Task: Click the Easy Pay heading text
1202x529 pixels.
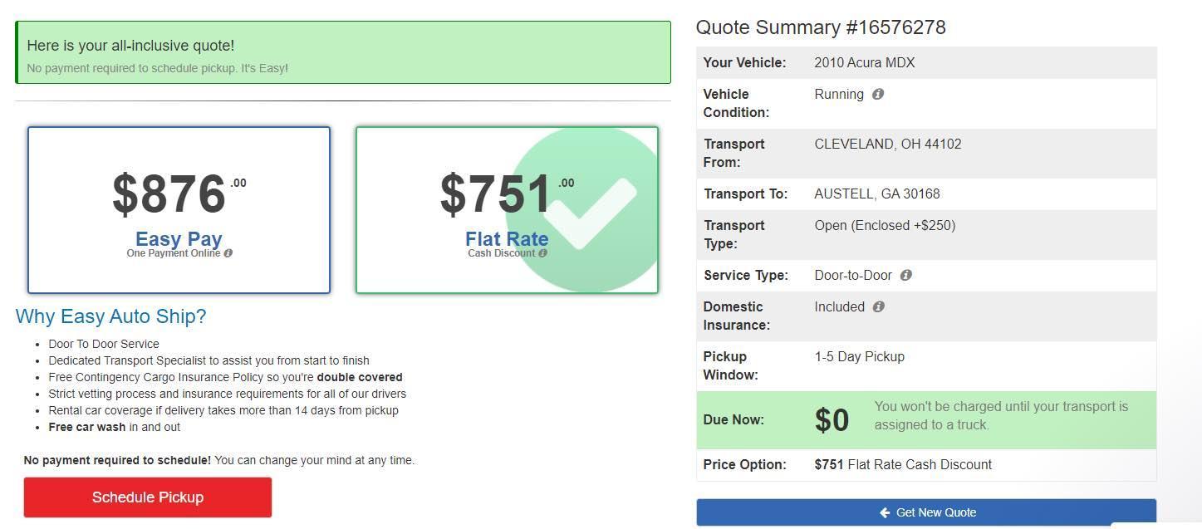Action: [179, 239]
